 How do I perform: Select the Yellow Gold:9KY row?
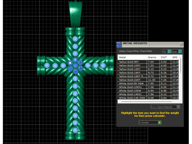coord(148,62)
